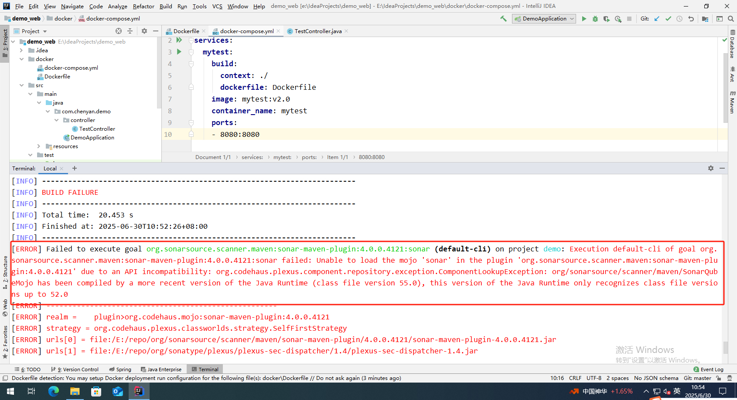Show Git history clock icon
Image resolution: width=737 pixels, height=400 pixels.
click(679, 19)
